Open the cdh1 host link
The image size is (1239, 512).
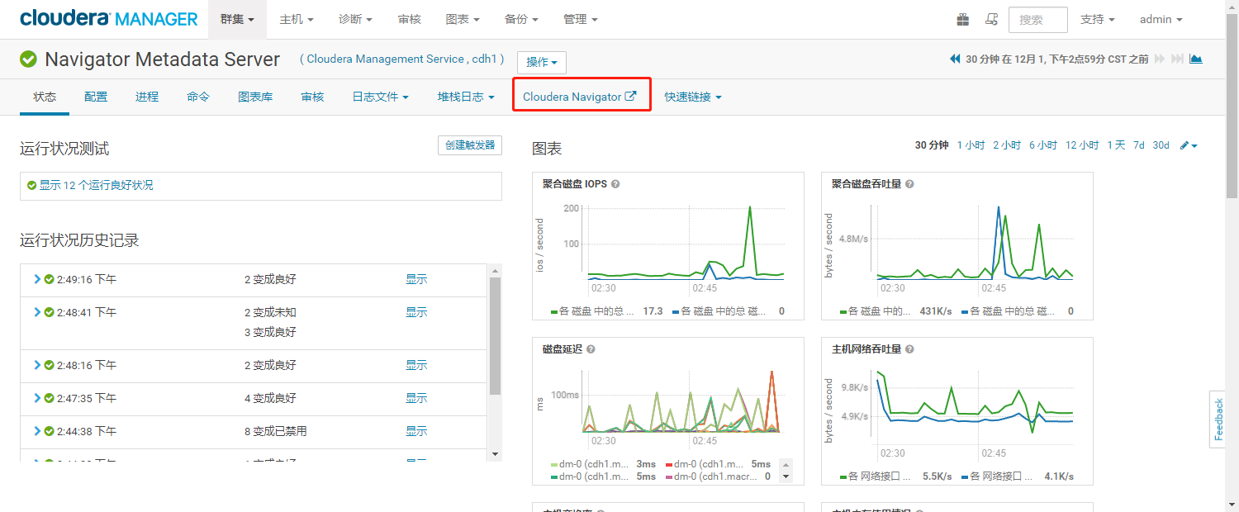click(483, 59)
